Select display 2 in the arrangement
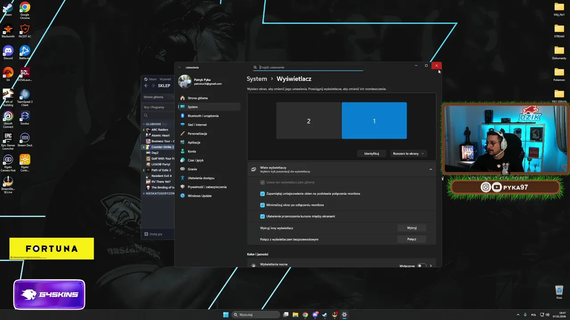 (309, 120)
